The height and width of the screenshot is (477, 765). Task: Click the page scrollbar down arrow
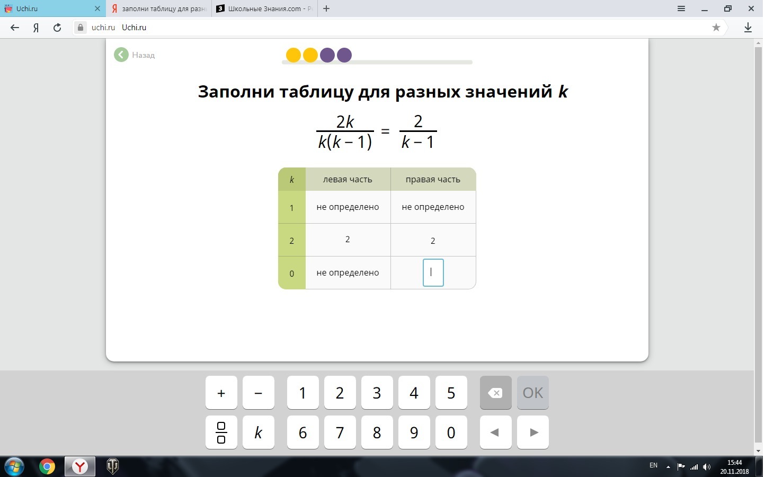click(758, 450)
